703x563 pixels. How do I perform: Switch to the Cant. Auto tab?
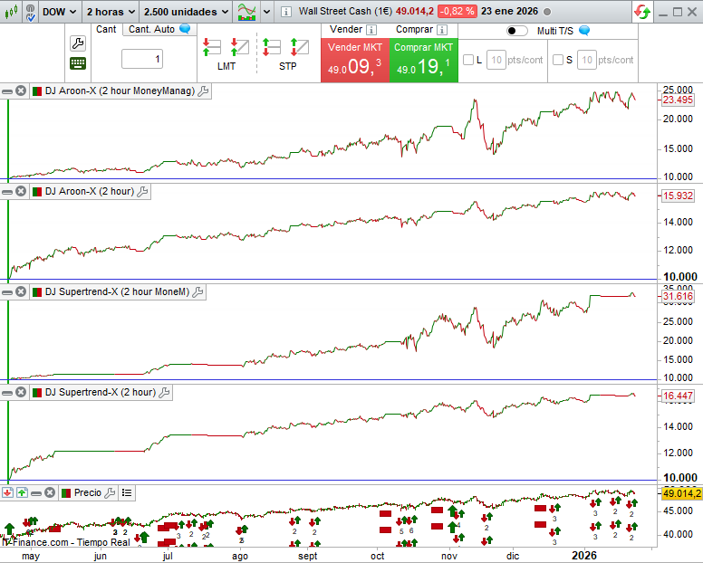point(152,29)
